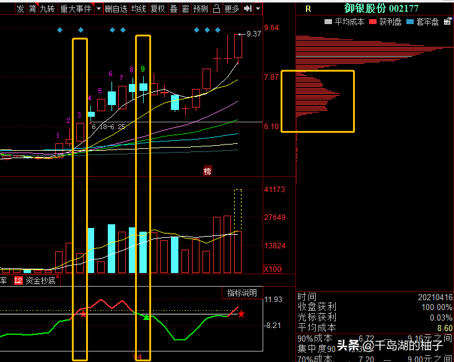Click the 27649 volume axis label
The width and height of the screenshot is (454, 362).
[274, 217]
